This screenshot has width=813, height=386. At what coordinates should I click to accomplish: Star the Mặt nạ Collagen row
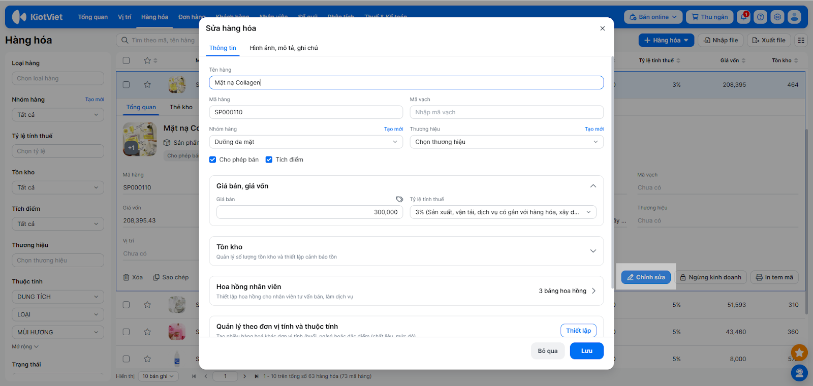(x=147, y=85)
